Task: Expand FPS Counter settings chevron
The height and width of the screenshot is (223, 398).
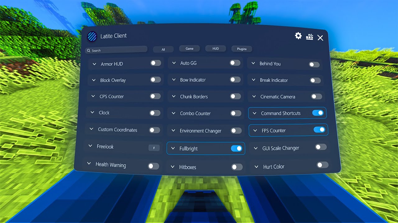Action: 255,131
